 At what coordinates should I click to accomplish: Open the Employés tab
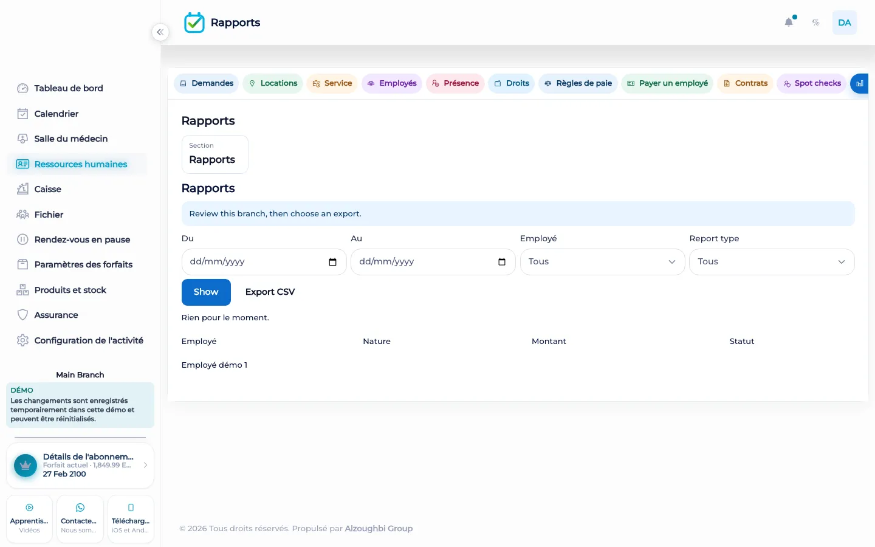point(392,83)
